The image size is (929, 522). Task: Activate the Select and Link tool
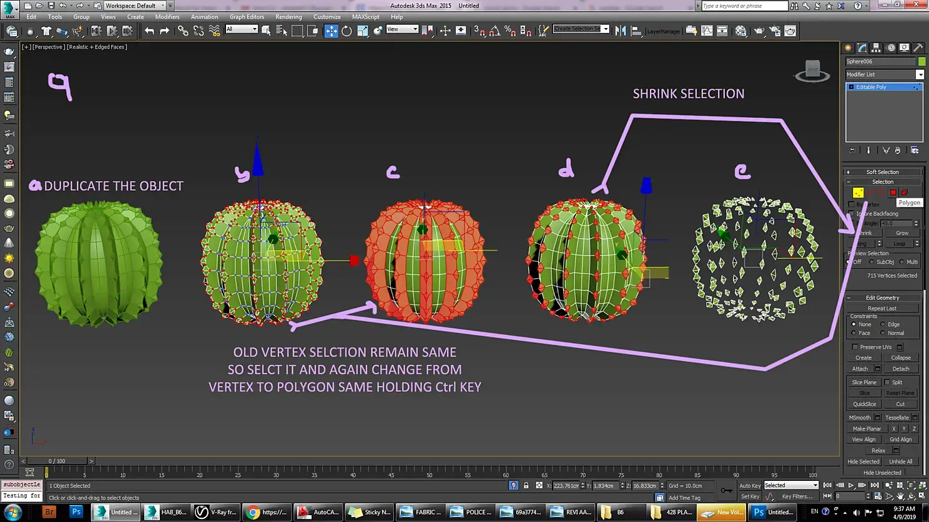click(x=183, y=31)
